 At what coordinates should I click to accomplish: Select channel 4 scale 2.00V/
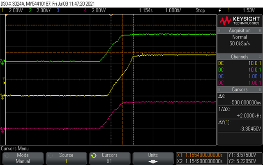99,11
